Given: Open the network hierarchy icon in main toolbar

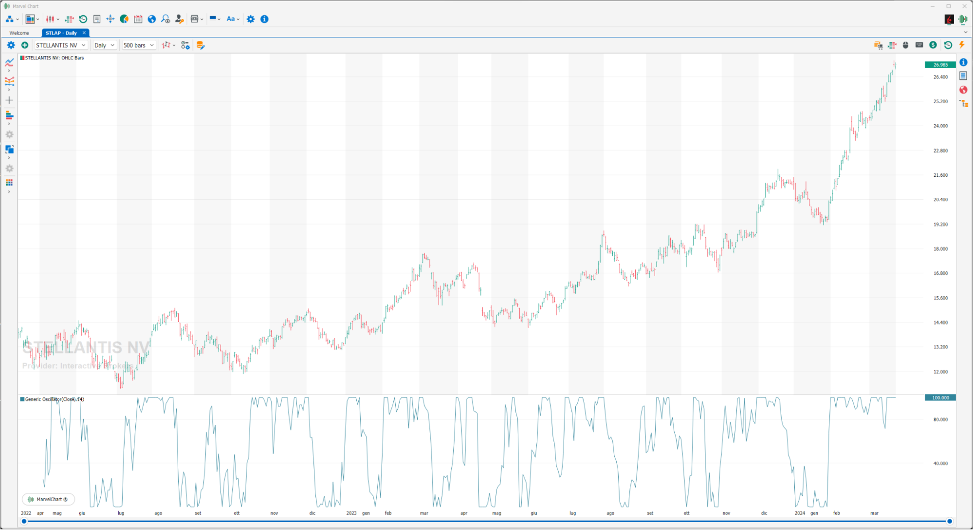Looking at the screenshot, I should 9,19.
